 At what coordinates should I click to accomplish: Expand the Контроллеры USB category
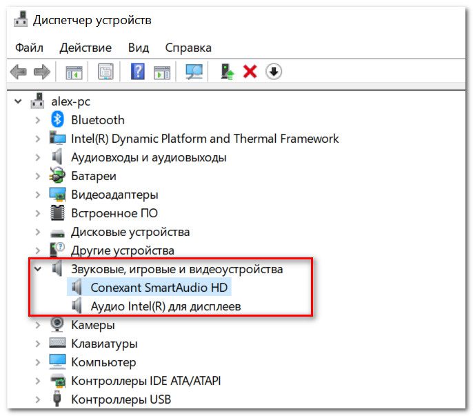(38, 399)
